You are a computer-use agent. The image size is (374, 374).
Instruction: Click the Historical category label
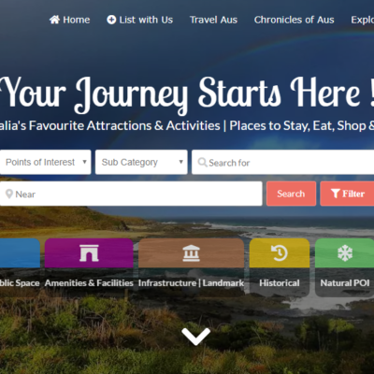coord(280,283)
